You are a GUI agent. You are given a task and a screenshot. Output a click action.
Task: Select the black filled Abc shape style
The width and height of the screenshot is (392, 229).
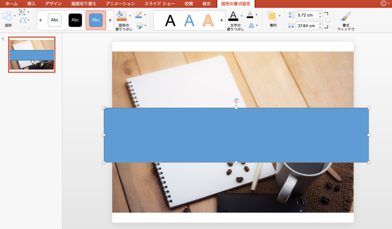click(75, 20)
